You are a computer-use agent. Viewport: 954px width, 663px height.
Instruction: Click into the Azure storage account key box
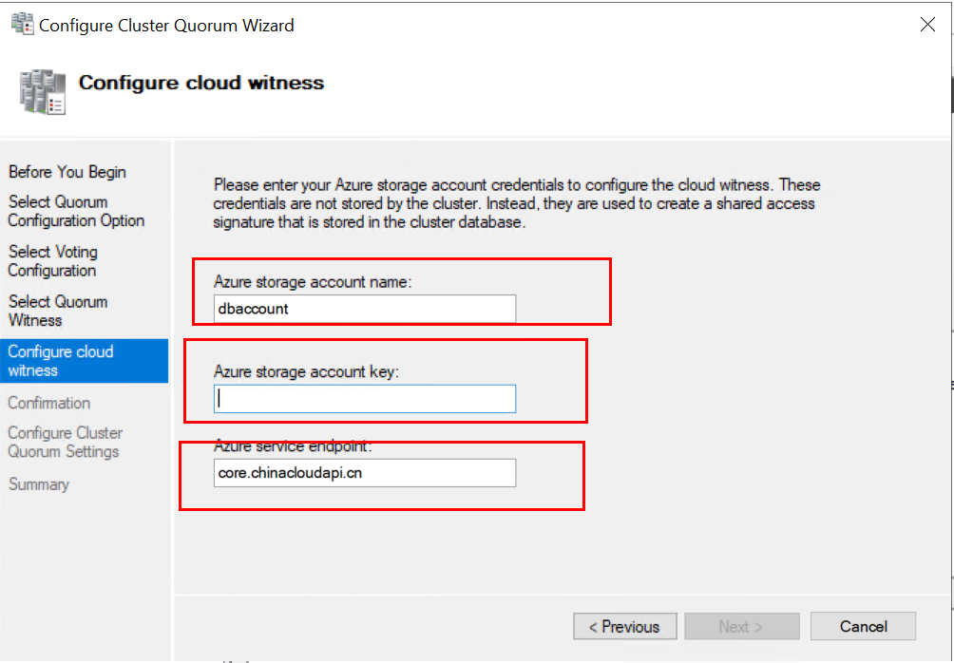tap(364, 399)
